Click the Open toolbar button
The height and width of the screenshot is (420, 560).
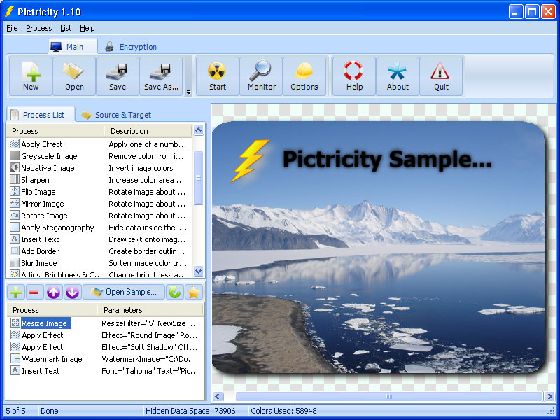[74, 76]
